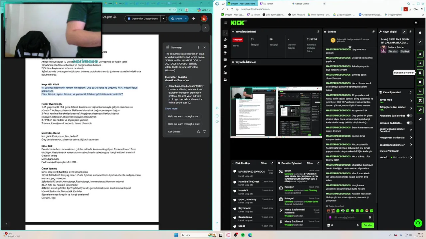Edit stream info with pencil icon in Yayın bilgisi
The width and height of the screenshot is (426, 239).
point(404,32)
